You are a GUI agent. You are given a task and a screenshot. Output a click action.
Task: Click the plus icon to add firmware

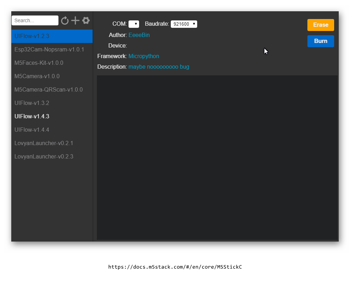75,20
